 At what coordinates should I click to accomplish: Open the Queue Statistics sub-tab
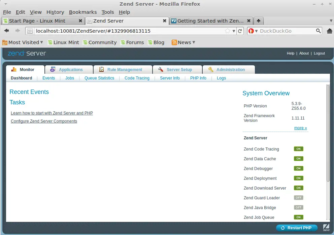click(x=99, y=78)
